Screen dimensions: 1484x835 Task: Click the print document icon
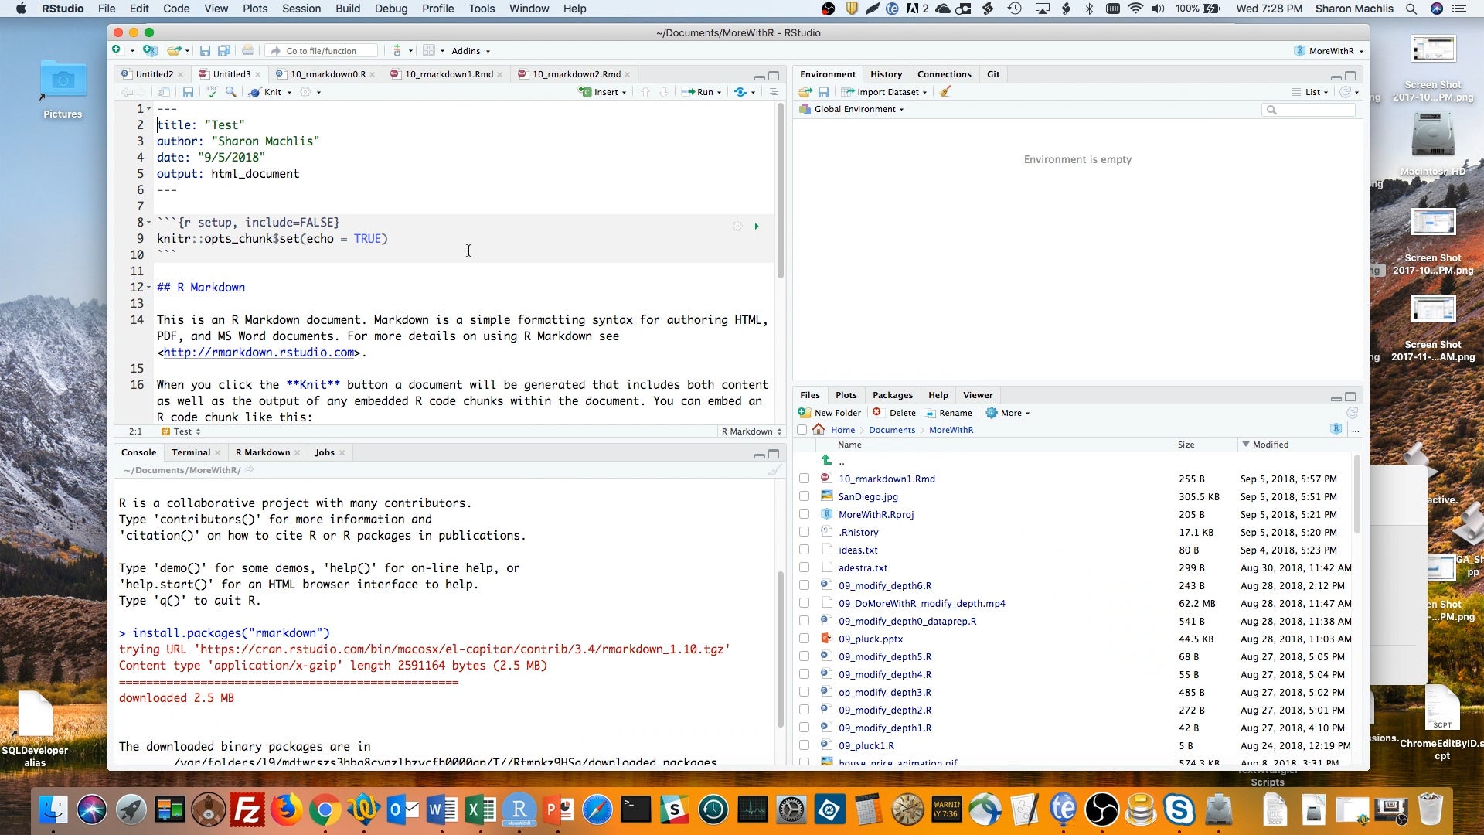(247, 50)
